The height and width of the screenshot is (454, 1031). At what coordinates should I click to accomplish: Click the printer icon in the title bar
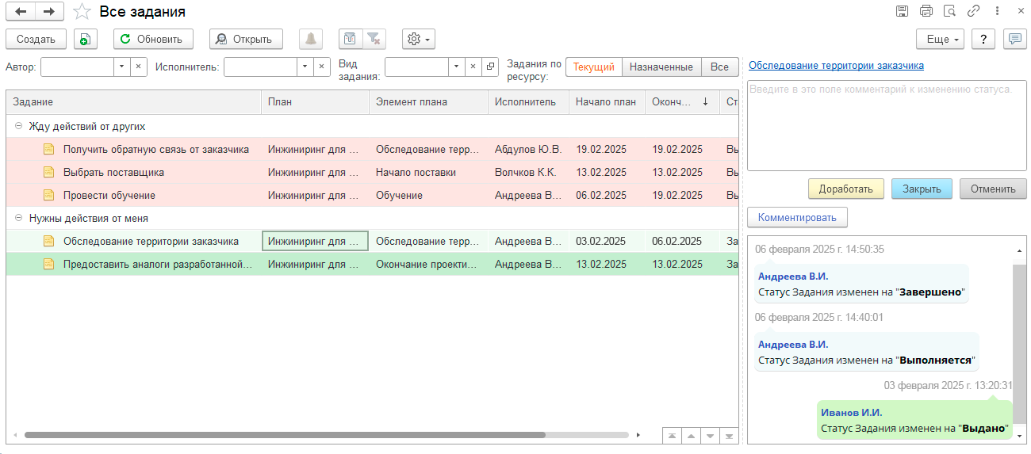(926, 11)
